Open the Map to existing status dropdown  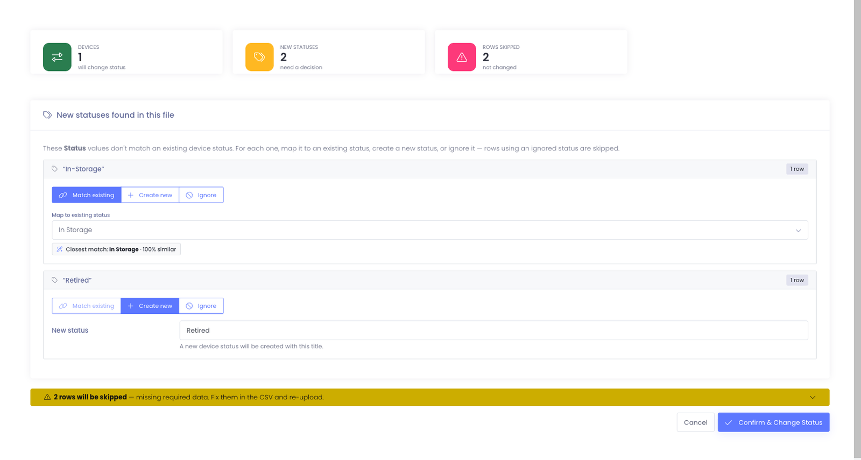point(430,230)
